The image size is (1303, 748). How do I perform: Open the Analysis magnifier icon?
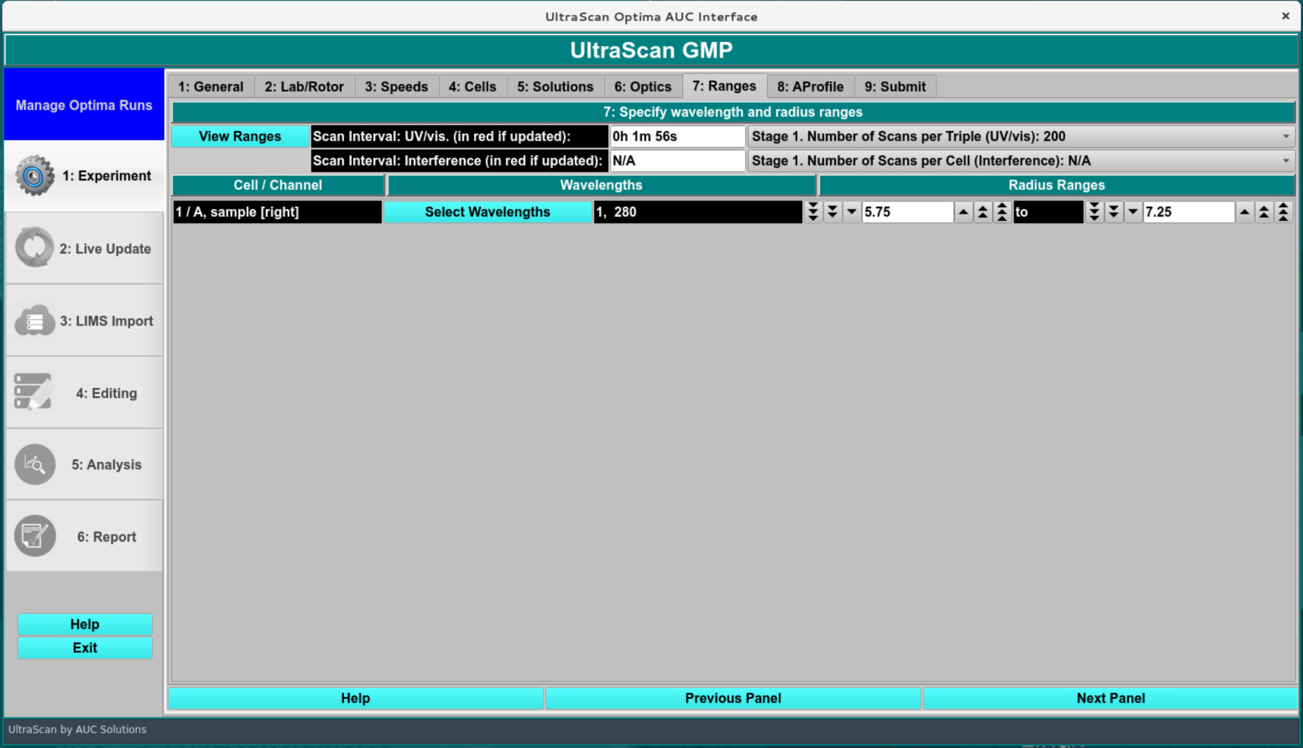pyautogui.click(x=34, y=464)
